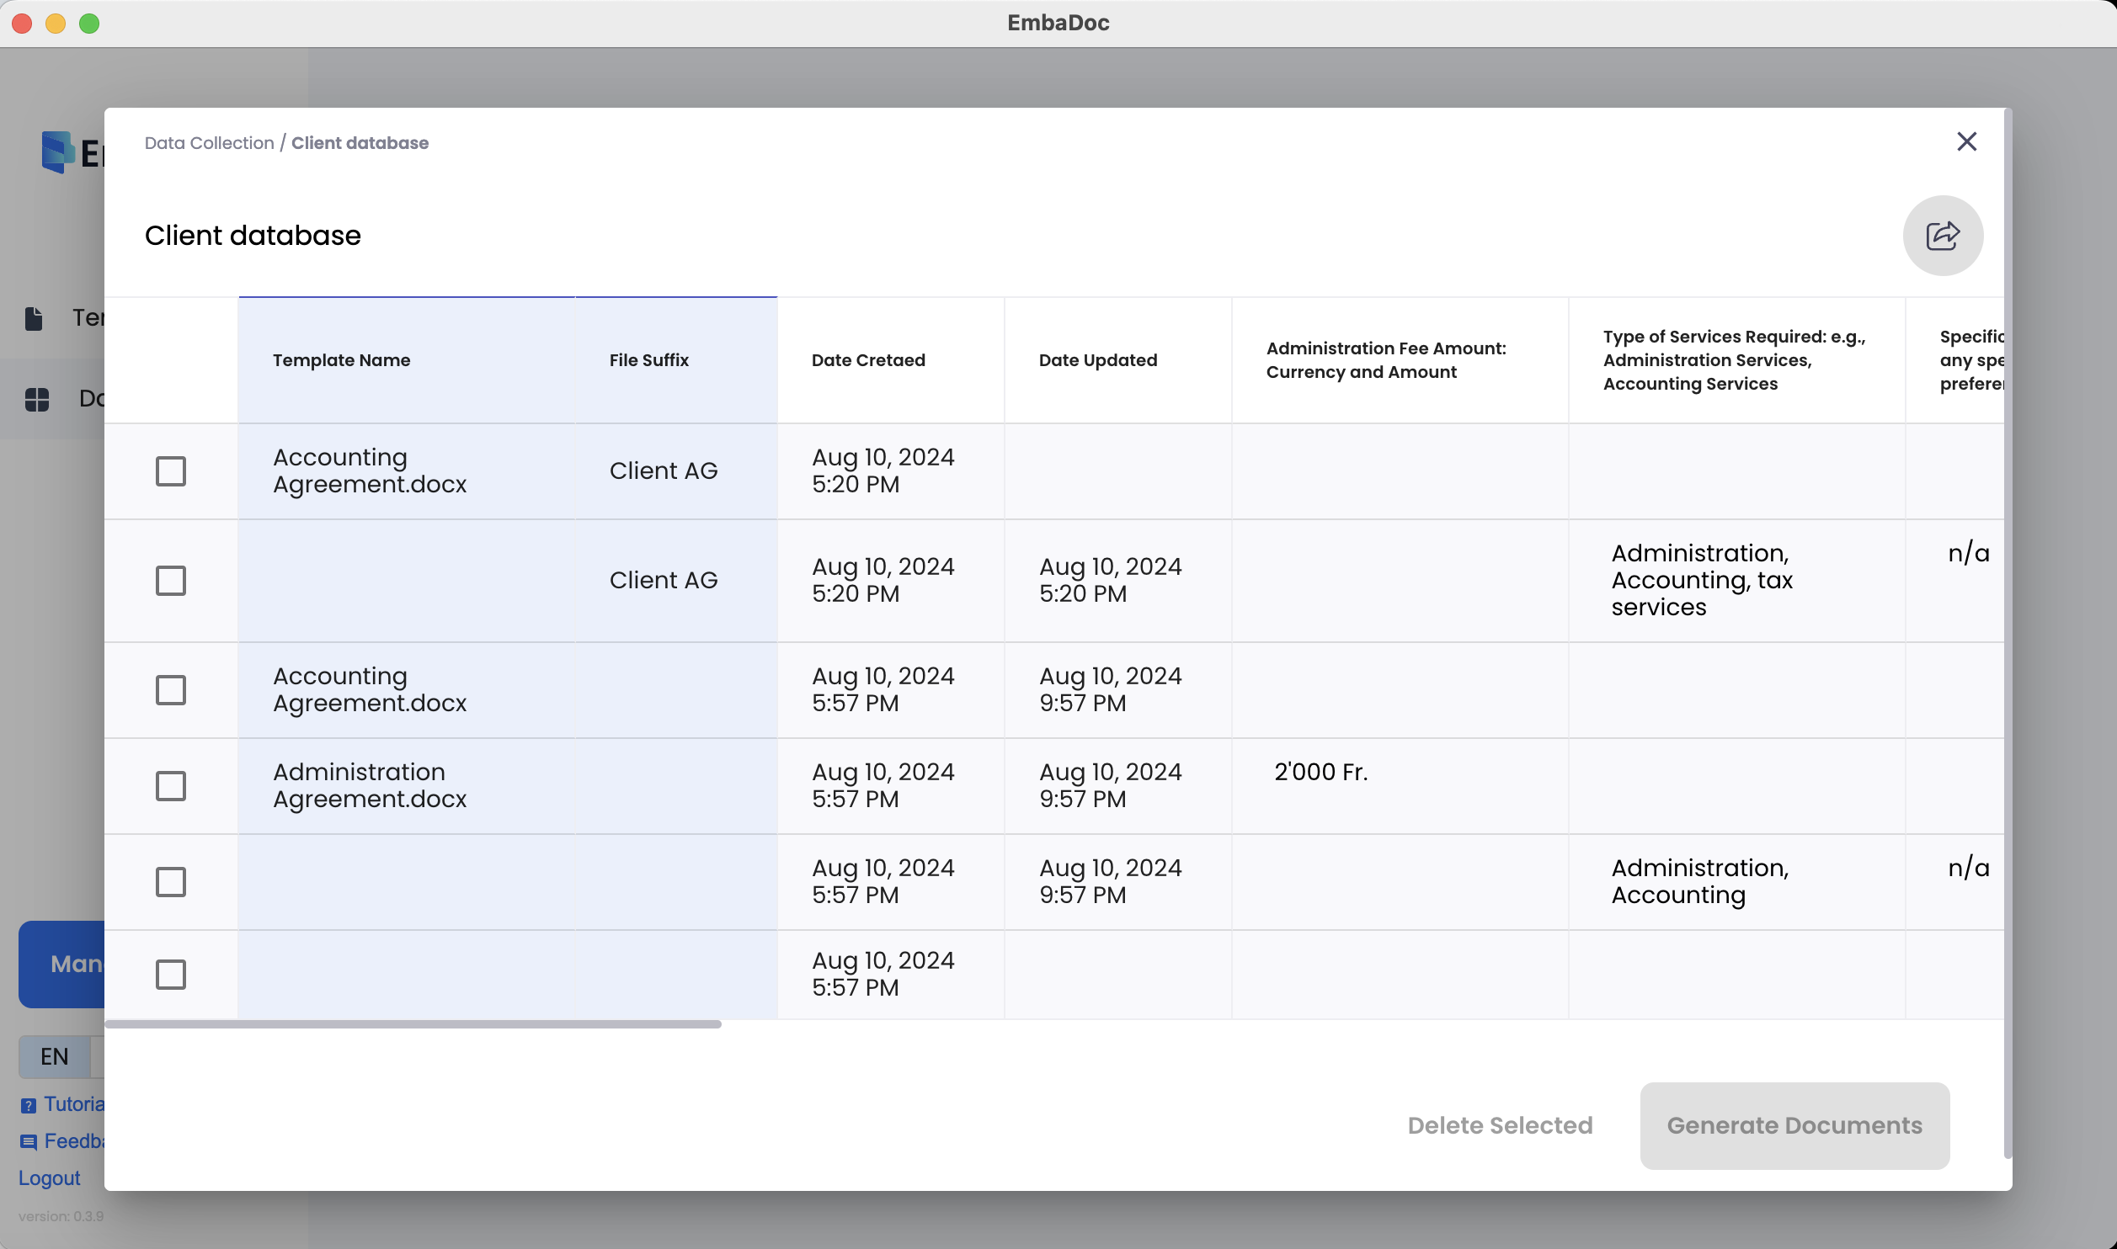Check first Accounting Agreement.docx row checkbox

coord(171,471)
